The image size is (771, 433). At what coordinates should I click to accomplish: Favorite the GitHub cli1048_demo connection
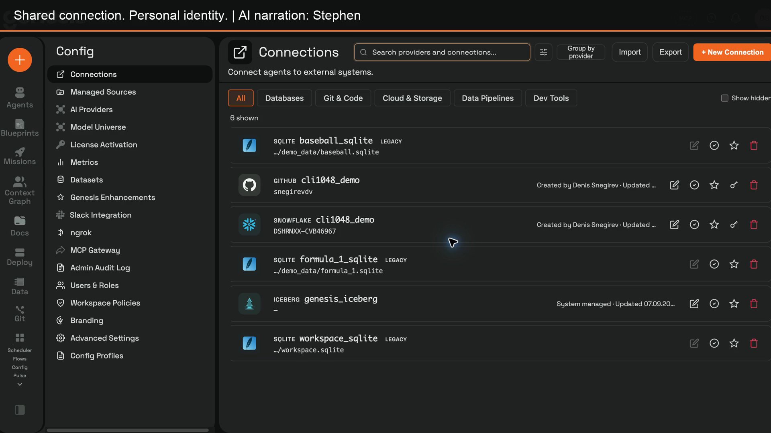(x=714, y=185)
